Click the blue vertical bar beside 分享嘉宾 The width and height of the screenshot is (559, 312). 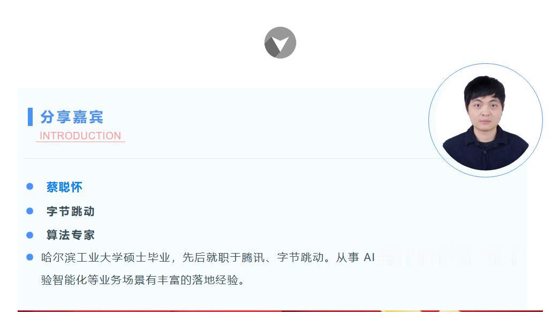click(x=31, y=117)
